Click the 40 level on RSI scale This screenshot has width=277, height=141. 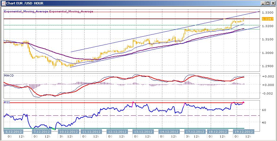pos(264,122)
